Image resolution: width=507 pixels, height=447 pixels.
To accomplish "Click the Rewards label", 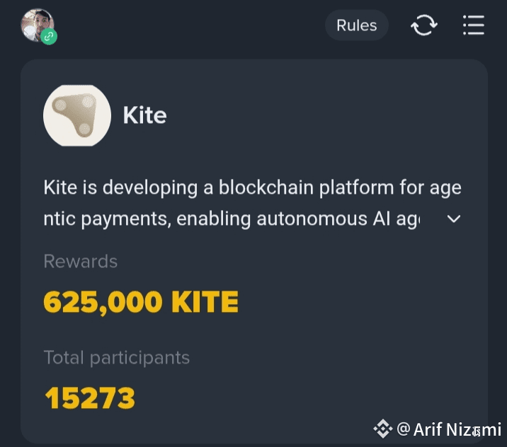I will pyautogui.click(x=81, y=261).
